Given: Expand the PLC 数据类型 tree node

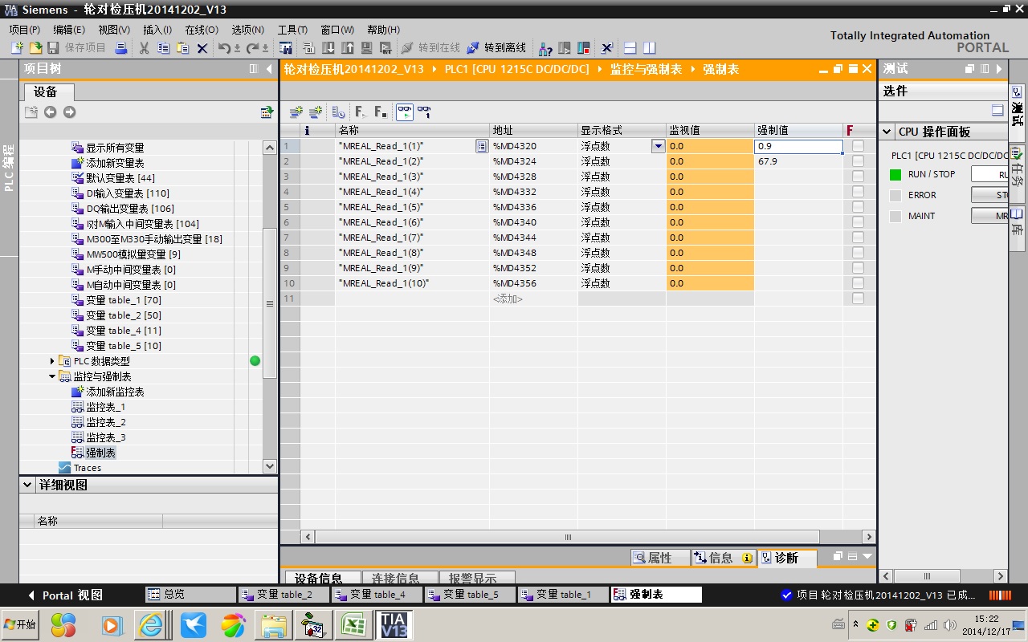Looking at the screenshot, I should pyautogui.click(x=53, y=361).
